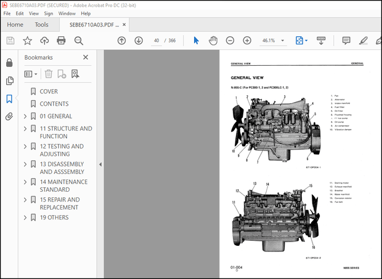Zoom in using the plus circle
Image resolution: width=382 pixels, height=279 pixels.
[247, 41]
